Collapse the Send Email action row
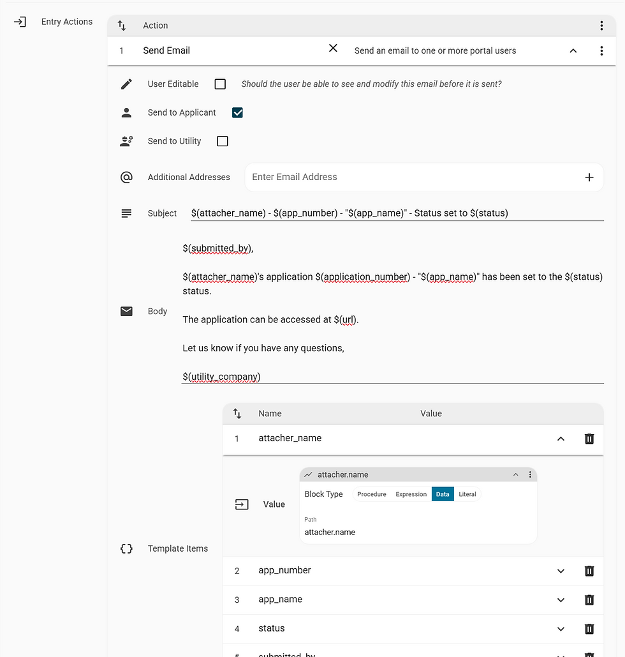The height and width of the screenshot is (657, 625). pyautogui.click(x=573, y=50)
